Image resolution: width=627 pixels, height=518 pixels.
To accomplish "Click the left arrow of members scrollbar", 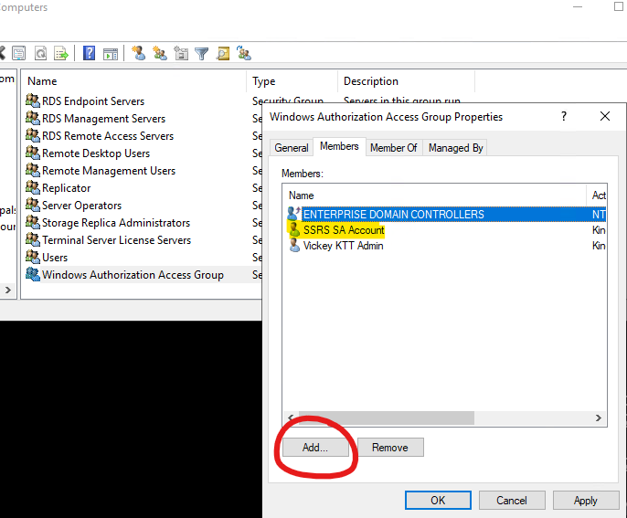I will pyautogui.click(x=291, y=418).
